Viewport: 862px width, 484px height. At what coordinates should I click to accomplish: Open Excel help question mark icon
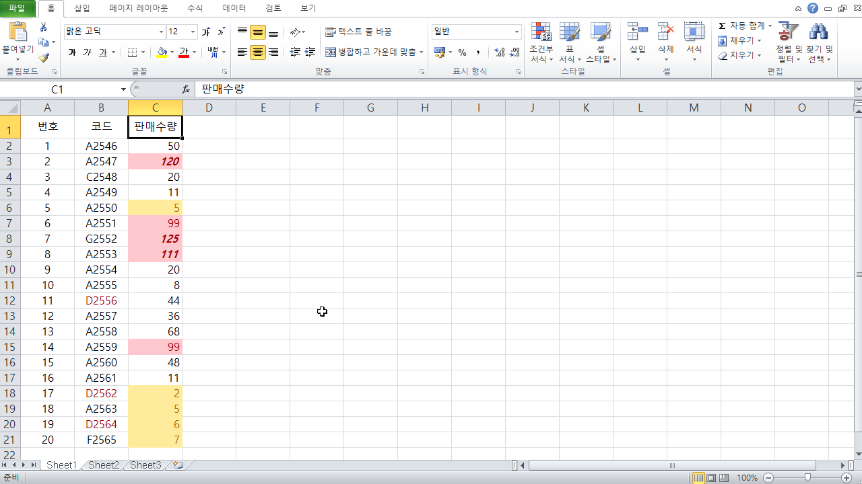click(x=814, y=8)
